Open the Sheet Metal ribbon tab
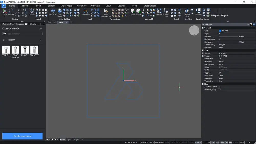Image resolution: width=256 pixels, height=144 pixels. pos(66,6)
